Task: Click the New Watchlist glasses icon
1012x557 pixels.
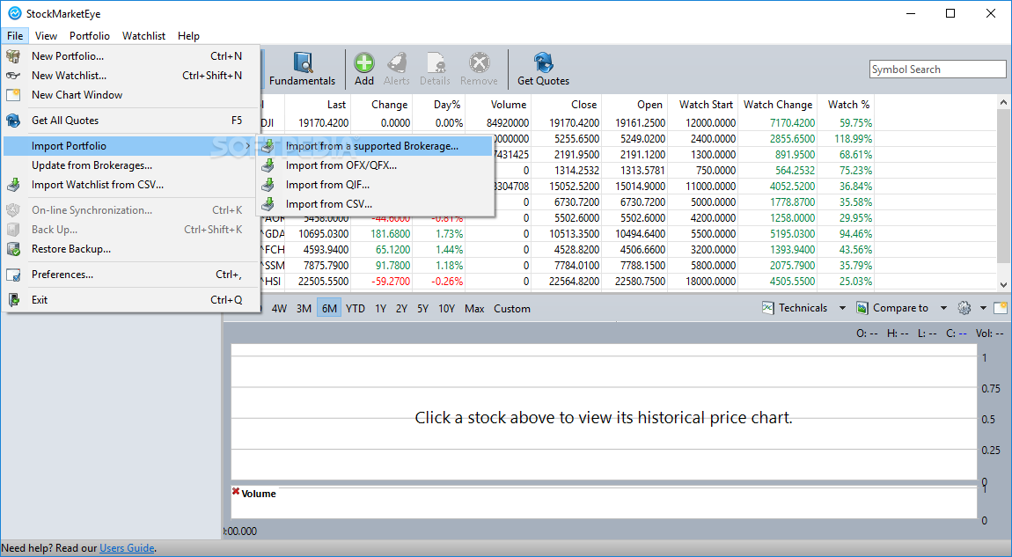Action: click(13, 76)
